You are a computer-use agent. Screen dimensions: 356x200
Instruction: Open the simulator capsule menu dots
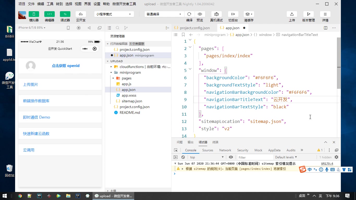[85, 49]
